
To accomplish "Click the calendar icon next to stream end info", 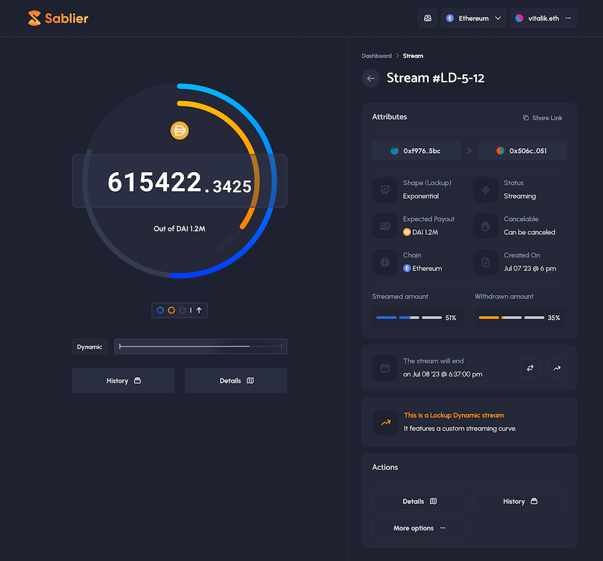I will pyautogui.click(x=385, y=368).
